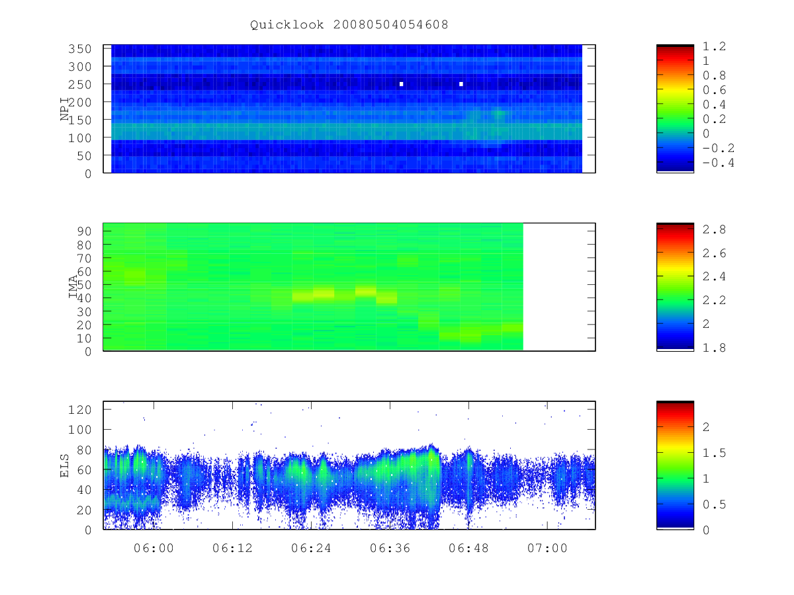
Task: Click the 100 tick on ELS axis
Action: pos(81,430)
